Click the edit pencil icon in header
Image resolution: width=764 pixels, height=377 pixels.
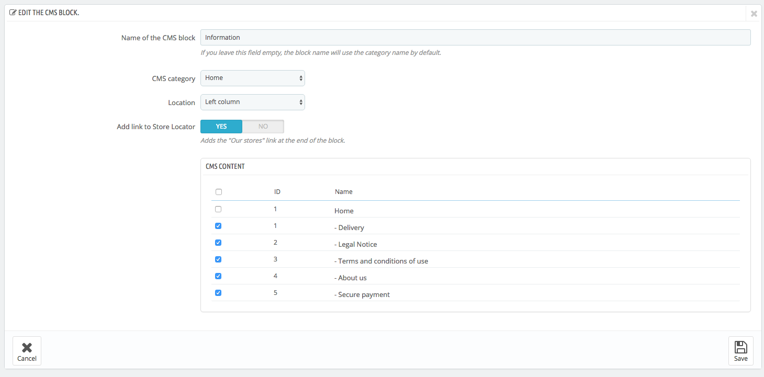pyautogui.click(x=13, y=13)
